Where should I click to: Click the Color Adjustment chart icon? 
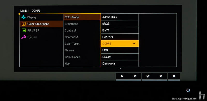coord(24,24)
